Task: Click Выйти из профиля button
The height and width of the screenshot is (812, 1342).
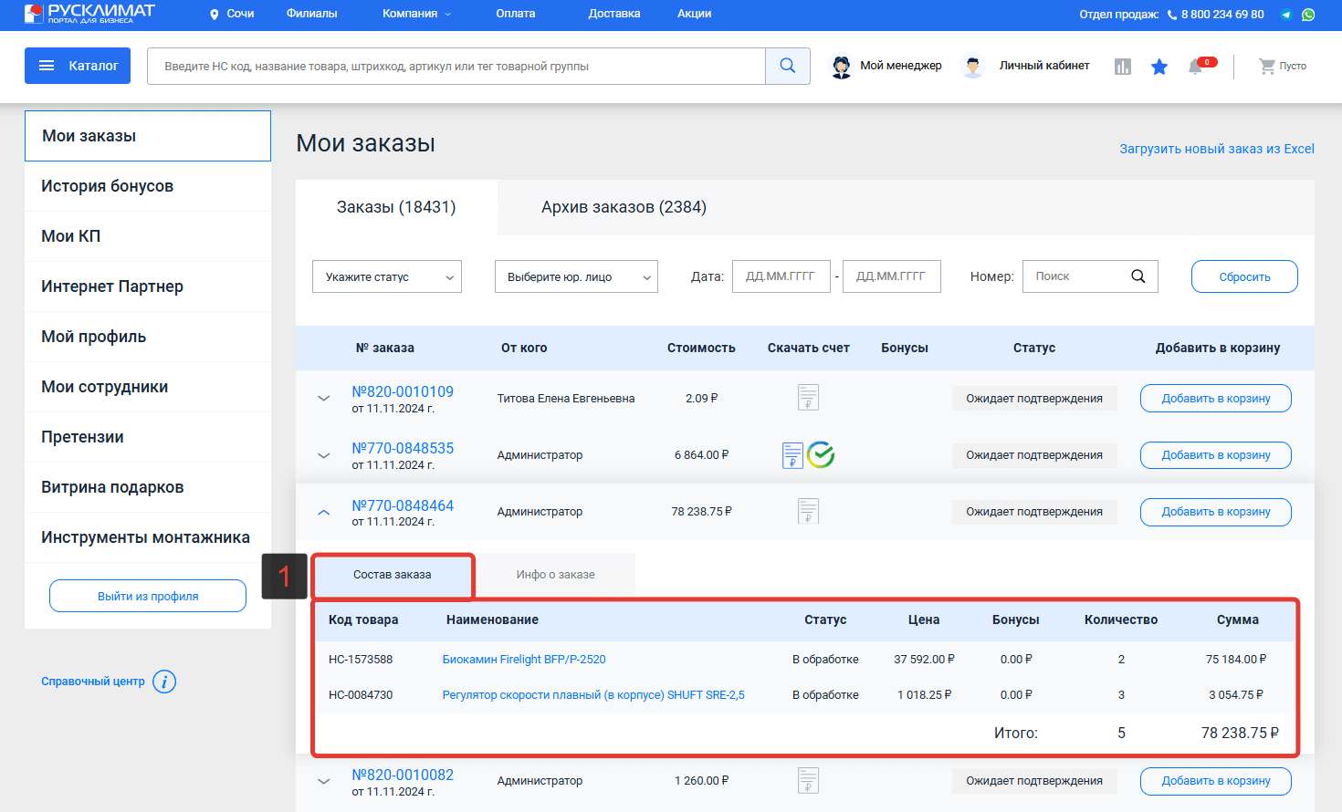Action: click(x=148, y=596)
